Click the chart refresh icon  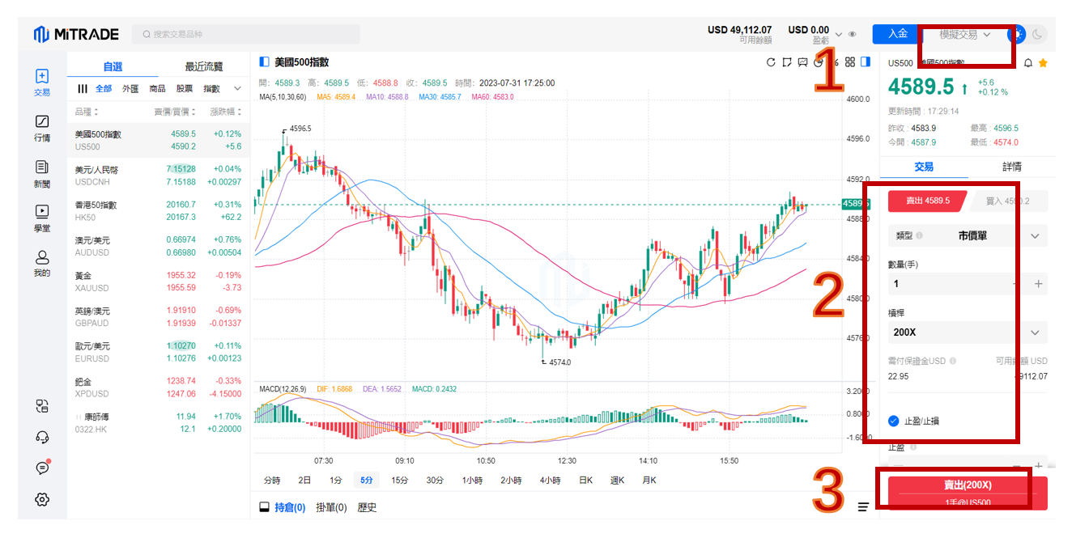[x=771, y=62]
